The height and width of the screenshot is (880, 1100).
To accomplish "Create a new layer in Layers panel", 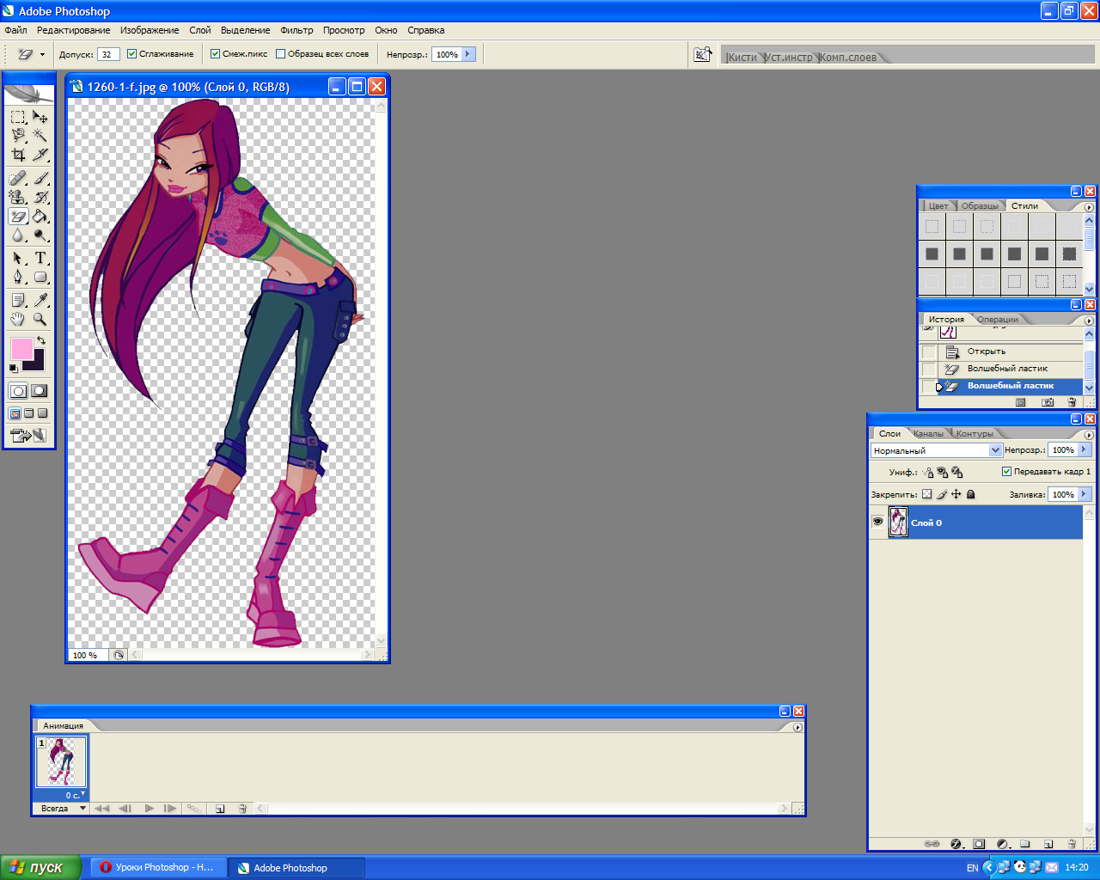I will (1048, 844).
